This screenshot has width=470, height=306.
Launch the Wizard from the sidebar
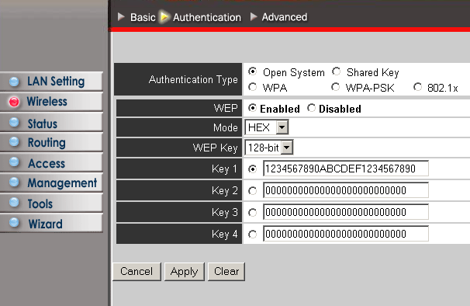point(51,223)
